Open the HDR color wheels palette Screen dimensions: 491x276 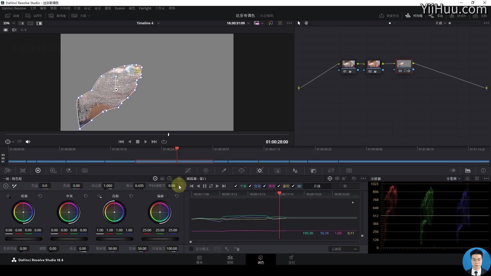[53, 170]
